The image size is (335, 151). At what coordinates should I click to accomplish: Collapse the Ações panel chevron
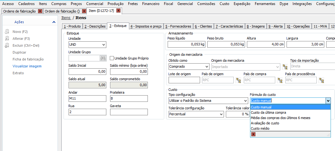tap(54, 22)
